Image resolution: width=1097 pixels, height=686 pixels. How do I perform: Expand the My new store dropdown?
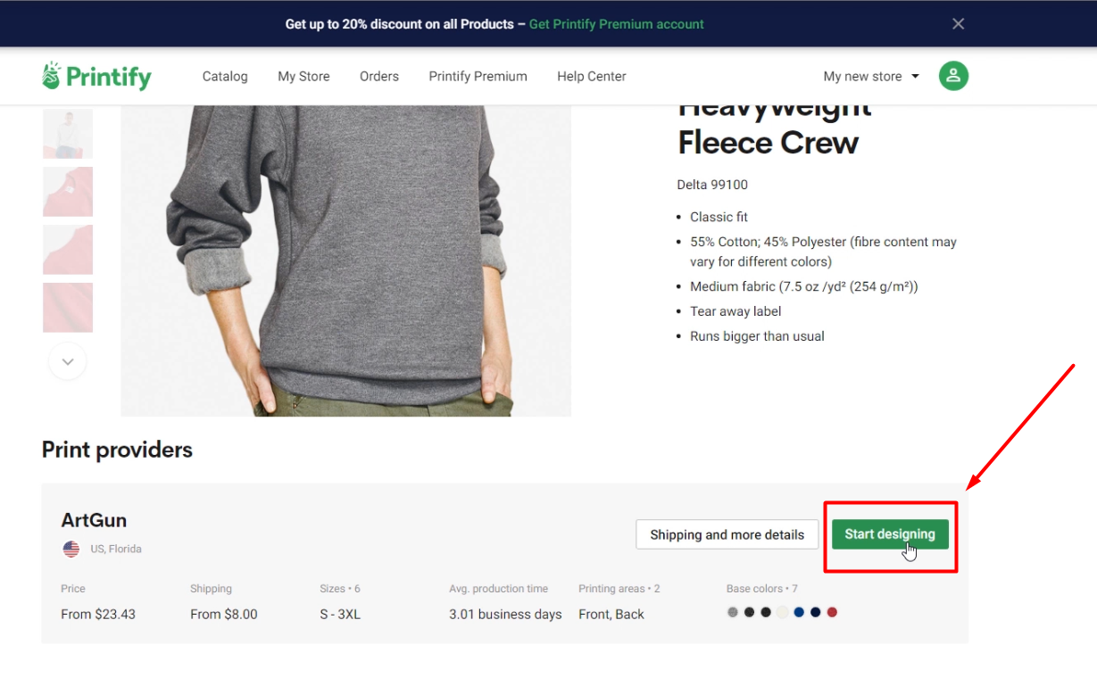tap(871, 77)
